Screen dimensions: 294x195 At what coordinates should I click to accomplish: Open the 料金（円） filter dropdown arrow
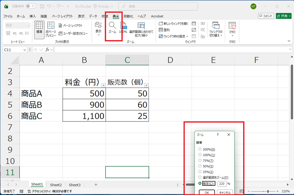103,85
